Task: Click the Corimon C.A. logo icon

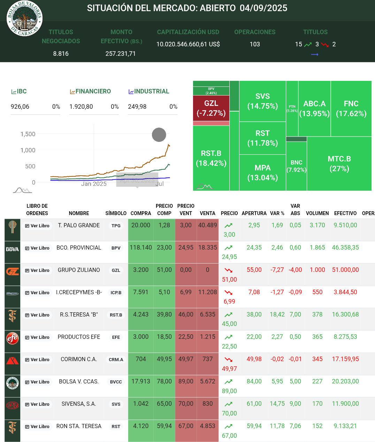Action: 13,360
